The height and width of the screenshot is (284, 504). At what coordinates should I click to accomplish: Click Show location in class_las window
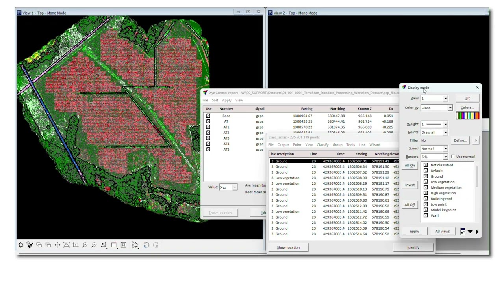pos(288,248)
